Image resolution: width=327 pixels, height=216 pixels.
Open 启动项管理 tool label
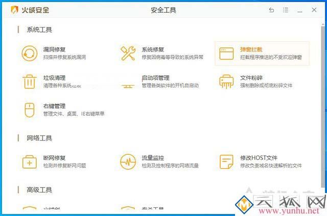(155, 78)
